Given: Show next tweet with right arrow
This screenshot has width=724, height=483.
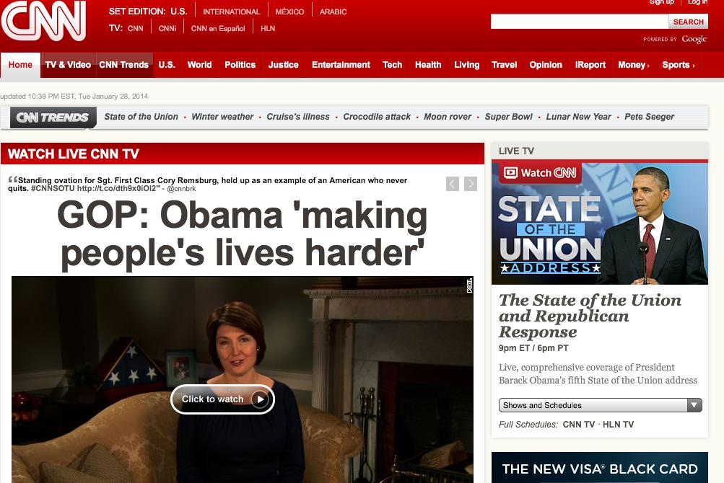Looking at the screenshot, I should pyautogui.click(x=471, y=184).
